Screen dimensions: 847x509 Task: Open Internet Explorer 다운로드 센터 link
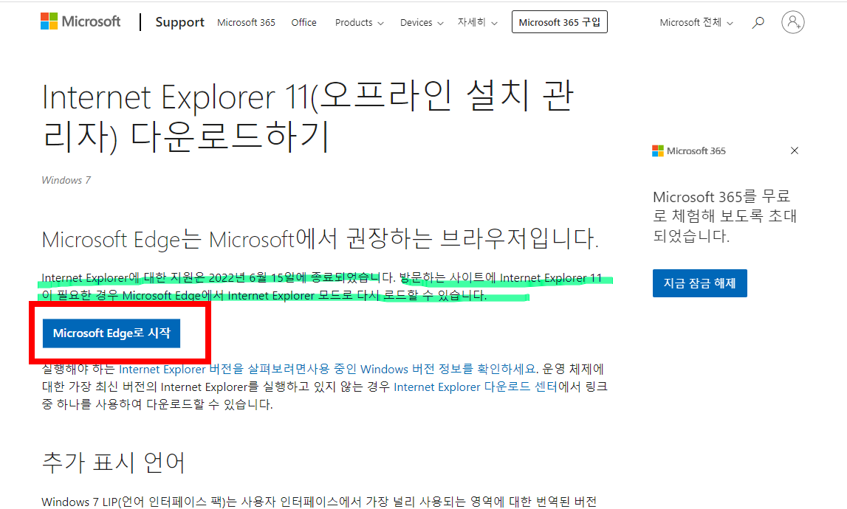pos(475,387)
